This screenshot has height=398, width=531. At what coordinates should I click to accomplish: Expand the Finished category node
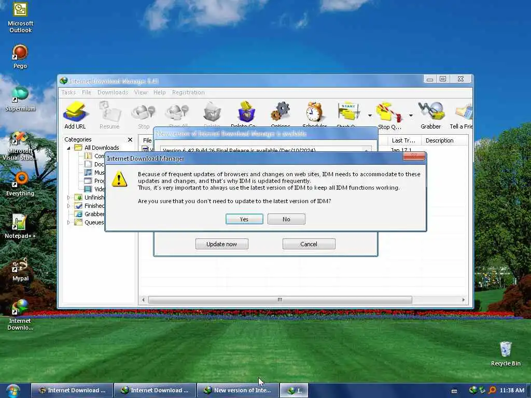(68, 206)
